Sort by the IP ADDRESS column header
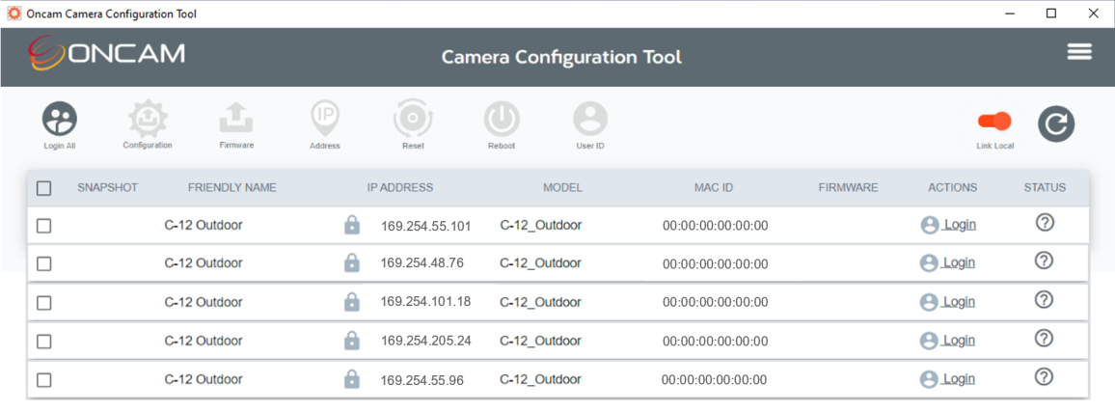The width and height of the screenshot is (1115, 412). click(399, 188)
